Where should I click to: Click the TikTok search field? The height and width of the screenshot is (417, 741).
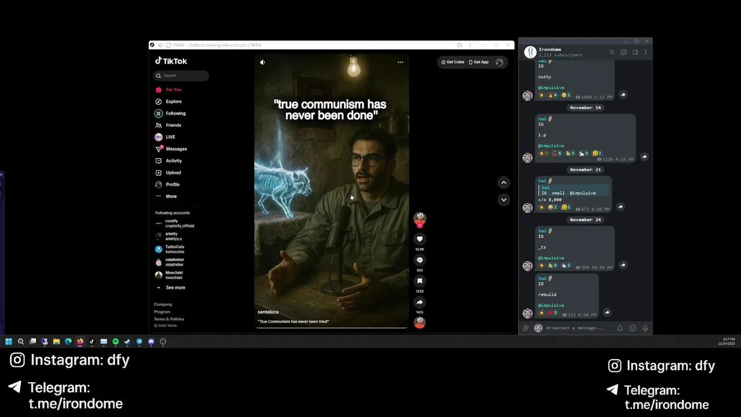pyautogui.click(x=181, y=75)
